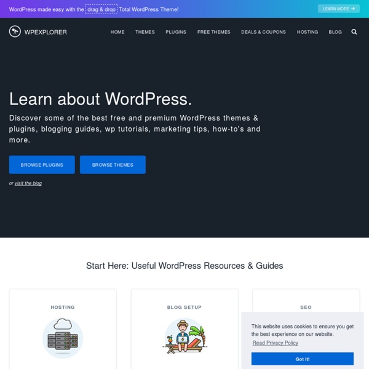
Task: Open the Hosting menu item
Action: point(307,32)
